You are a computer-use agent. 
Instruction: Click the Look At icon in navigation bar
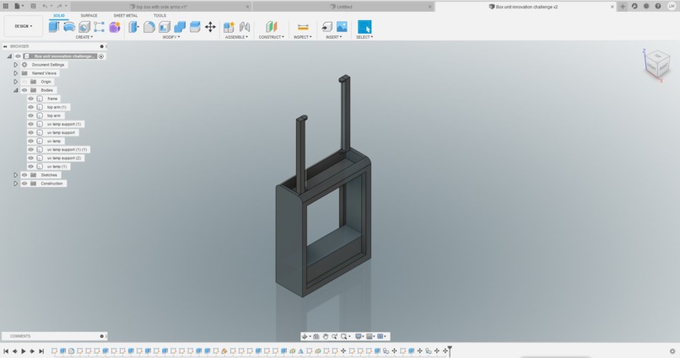[316, 336]
